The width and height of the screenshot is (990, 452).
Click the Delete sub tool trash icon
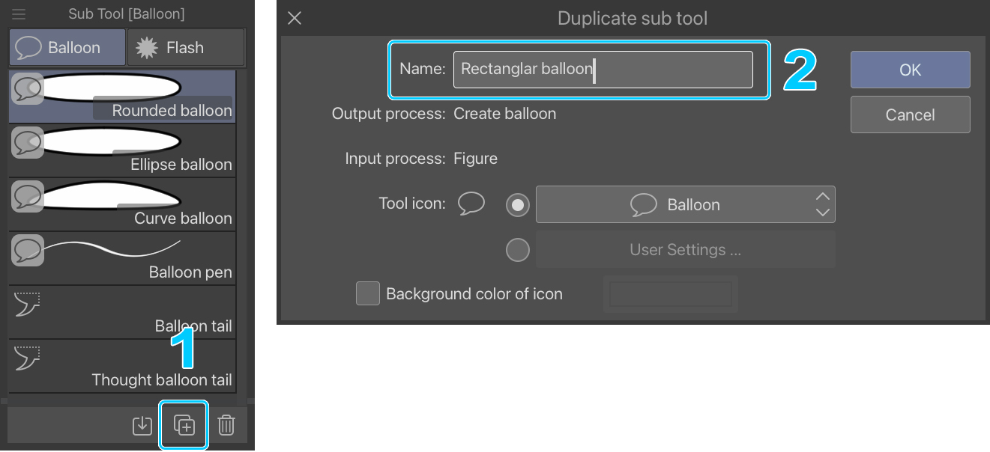pyautogui.click(x=226, y=425)
